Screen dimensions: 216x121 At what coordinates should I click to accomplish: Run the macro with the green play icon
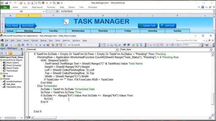click(36, 45)
